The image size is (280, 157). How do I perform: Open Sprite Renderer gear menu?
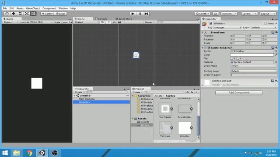(276, 48)
